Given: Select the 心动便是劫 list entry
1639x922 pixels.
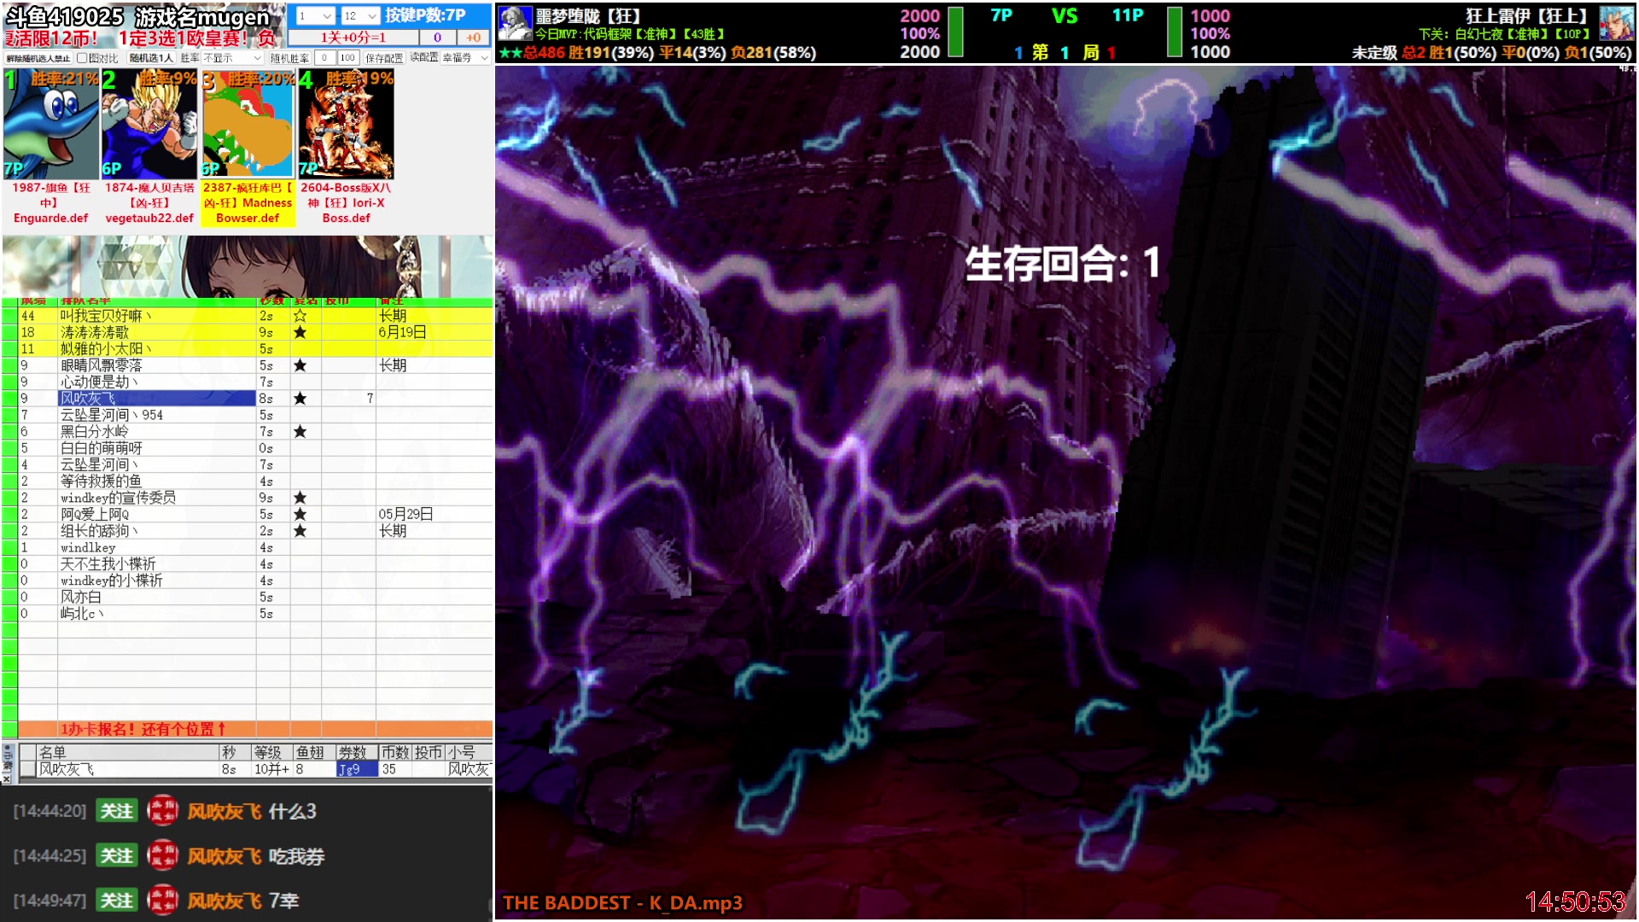Looking at the screenshot, I should [157, 382].
